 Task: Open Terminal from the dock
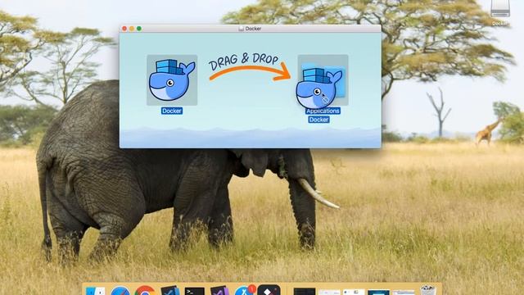click(x=195, y=291)
